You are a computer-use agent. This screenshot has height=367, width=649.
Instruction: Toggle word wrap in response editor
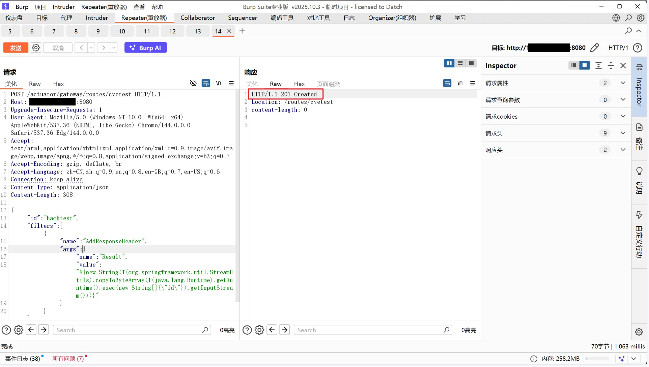[x=447, y=83]
